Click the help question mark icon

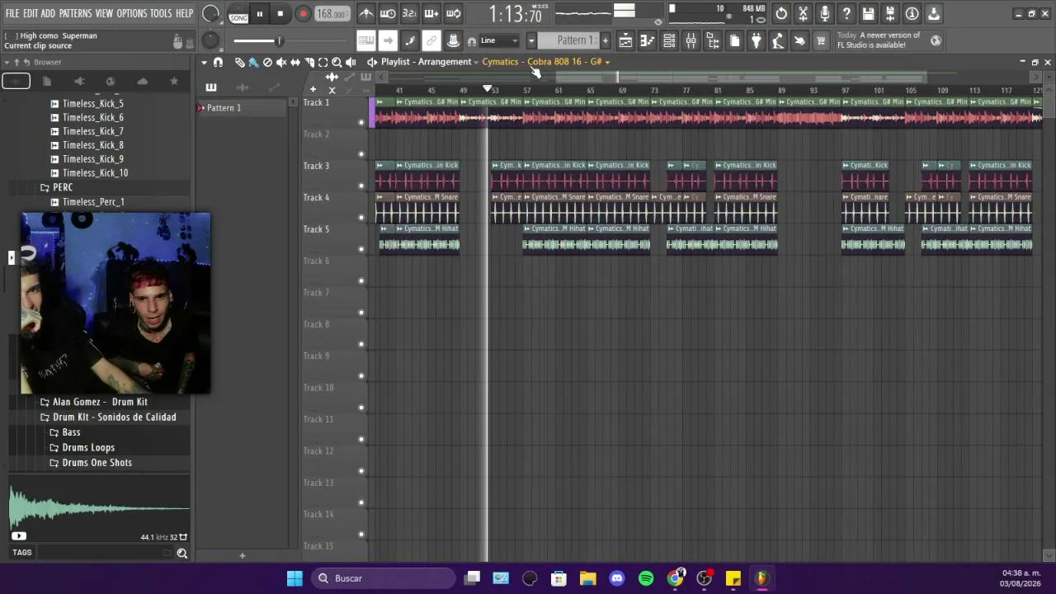[x=846, y=13]
